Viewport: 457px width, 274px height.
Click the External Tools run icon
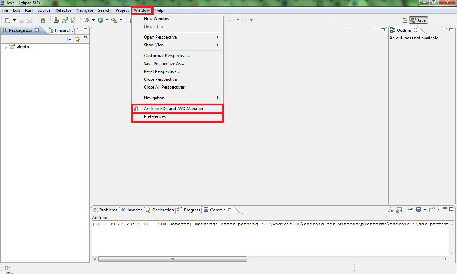pyautogui.click(x=114, y=20)
